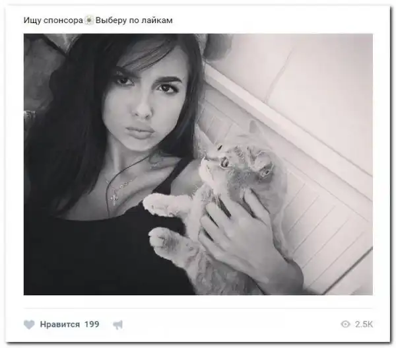
Task: Click the "Выберу по лайкам" caption text
Action: (x=134, y=20)
